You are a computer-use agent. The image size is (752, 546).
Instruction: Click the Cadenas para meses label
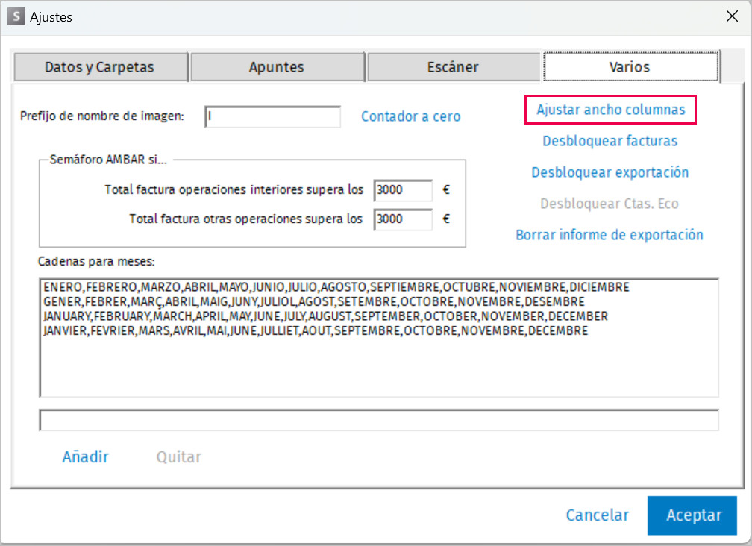pos(96,261)
